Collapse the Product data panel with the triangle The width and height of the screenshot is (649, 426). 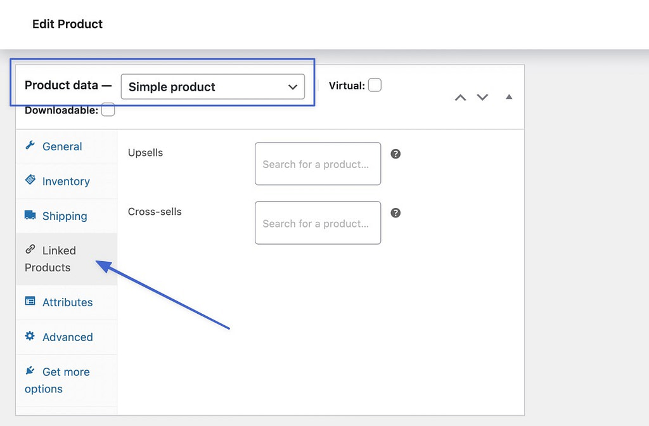[508, 97]
